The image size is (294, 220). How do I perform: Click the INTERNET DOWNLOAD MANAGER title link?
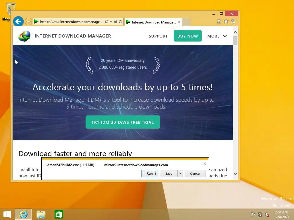73,36
